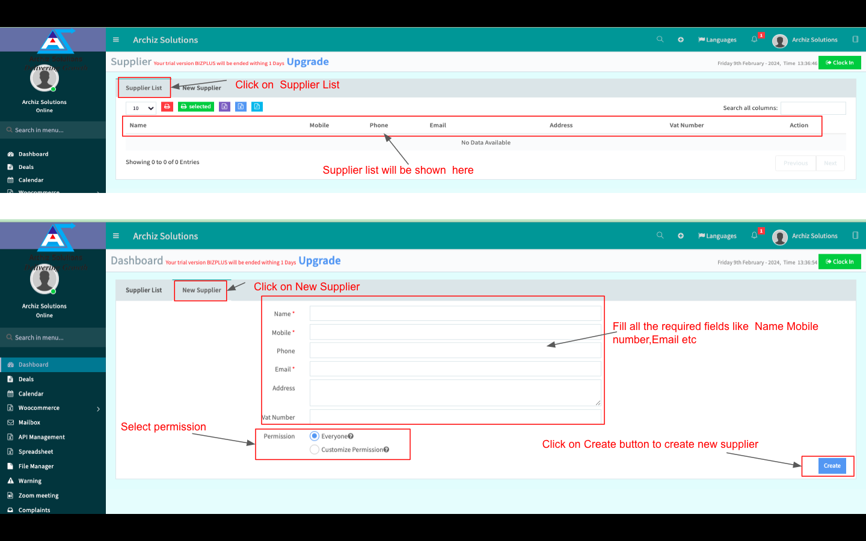Select the Customize Permission radio button
Image resolution: width=866 pixels, height=541 pixels.
(x=315, y=450)
